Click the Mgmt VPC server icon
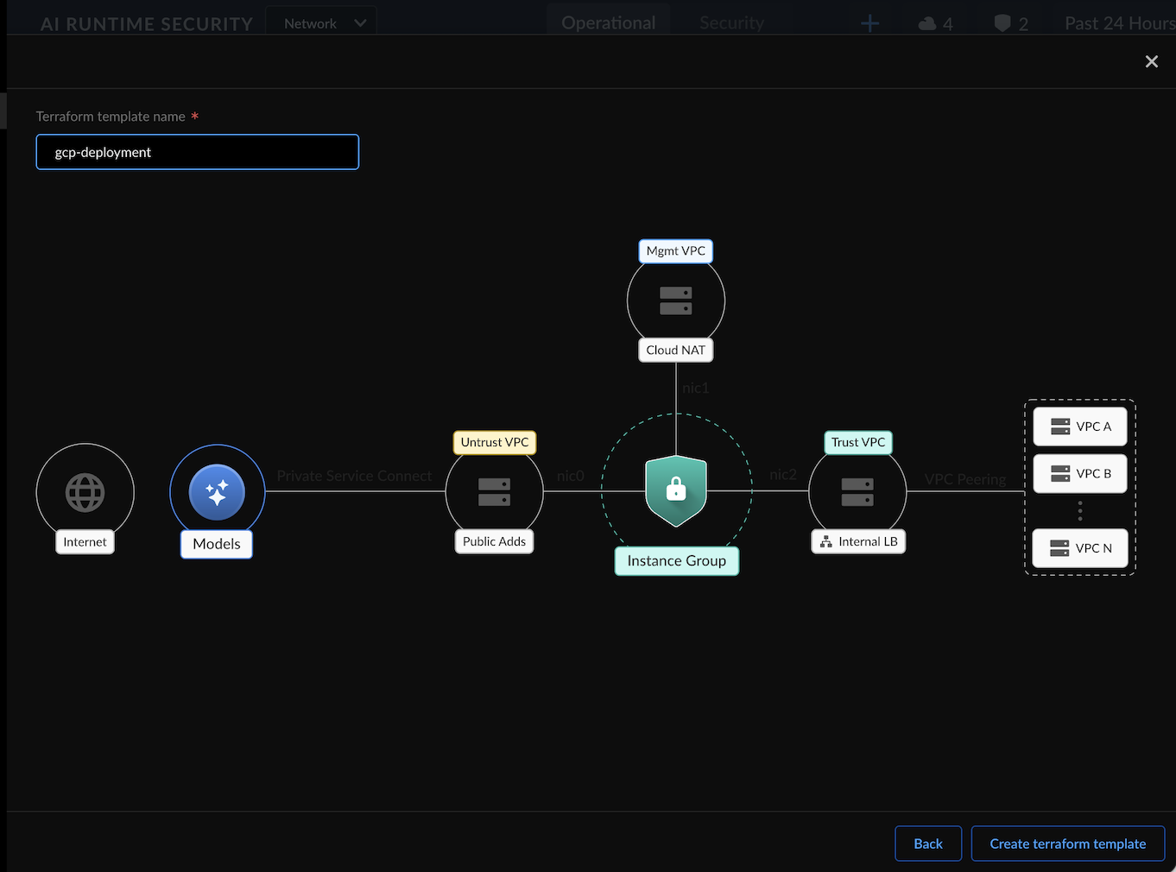Image resolution: width=1176 pixels, height=872 pixels. click(x=675, y=300)
